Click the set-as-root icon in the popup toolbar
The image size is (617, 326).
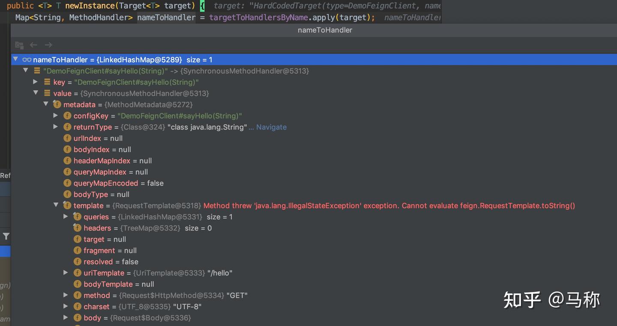coord(19,45)
